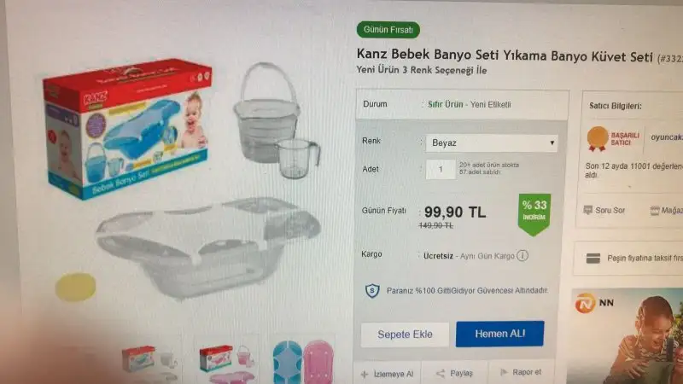The width and height of the screenshot is (683, 384).
Task: Select the first product thumbnail with white set
Action: click(x=149, y=360)
